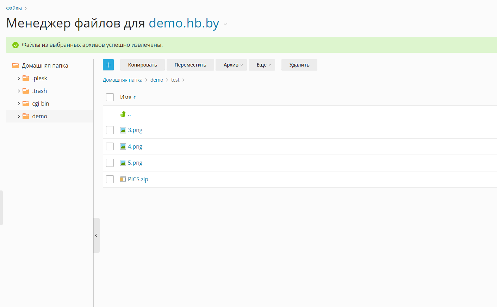Click the image icon beside 3.png
Viewport: 497px width, 307px height.
pyautogui.click(x=123, y=130)
